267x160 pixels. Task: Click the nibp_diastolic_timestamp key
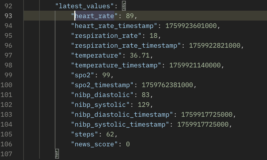(x=122, y=115)
